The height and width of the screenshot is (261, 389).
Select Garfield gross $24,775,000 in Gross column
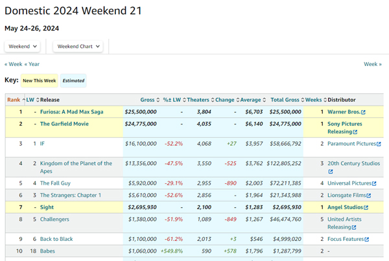point(141,124)
